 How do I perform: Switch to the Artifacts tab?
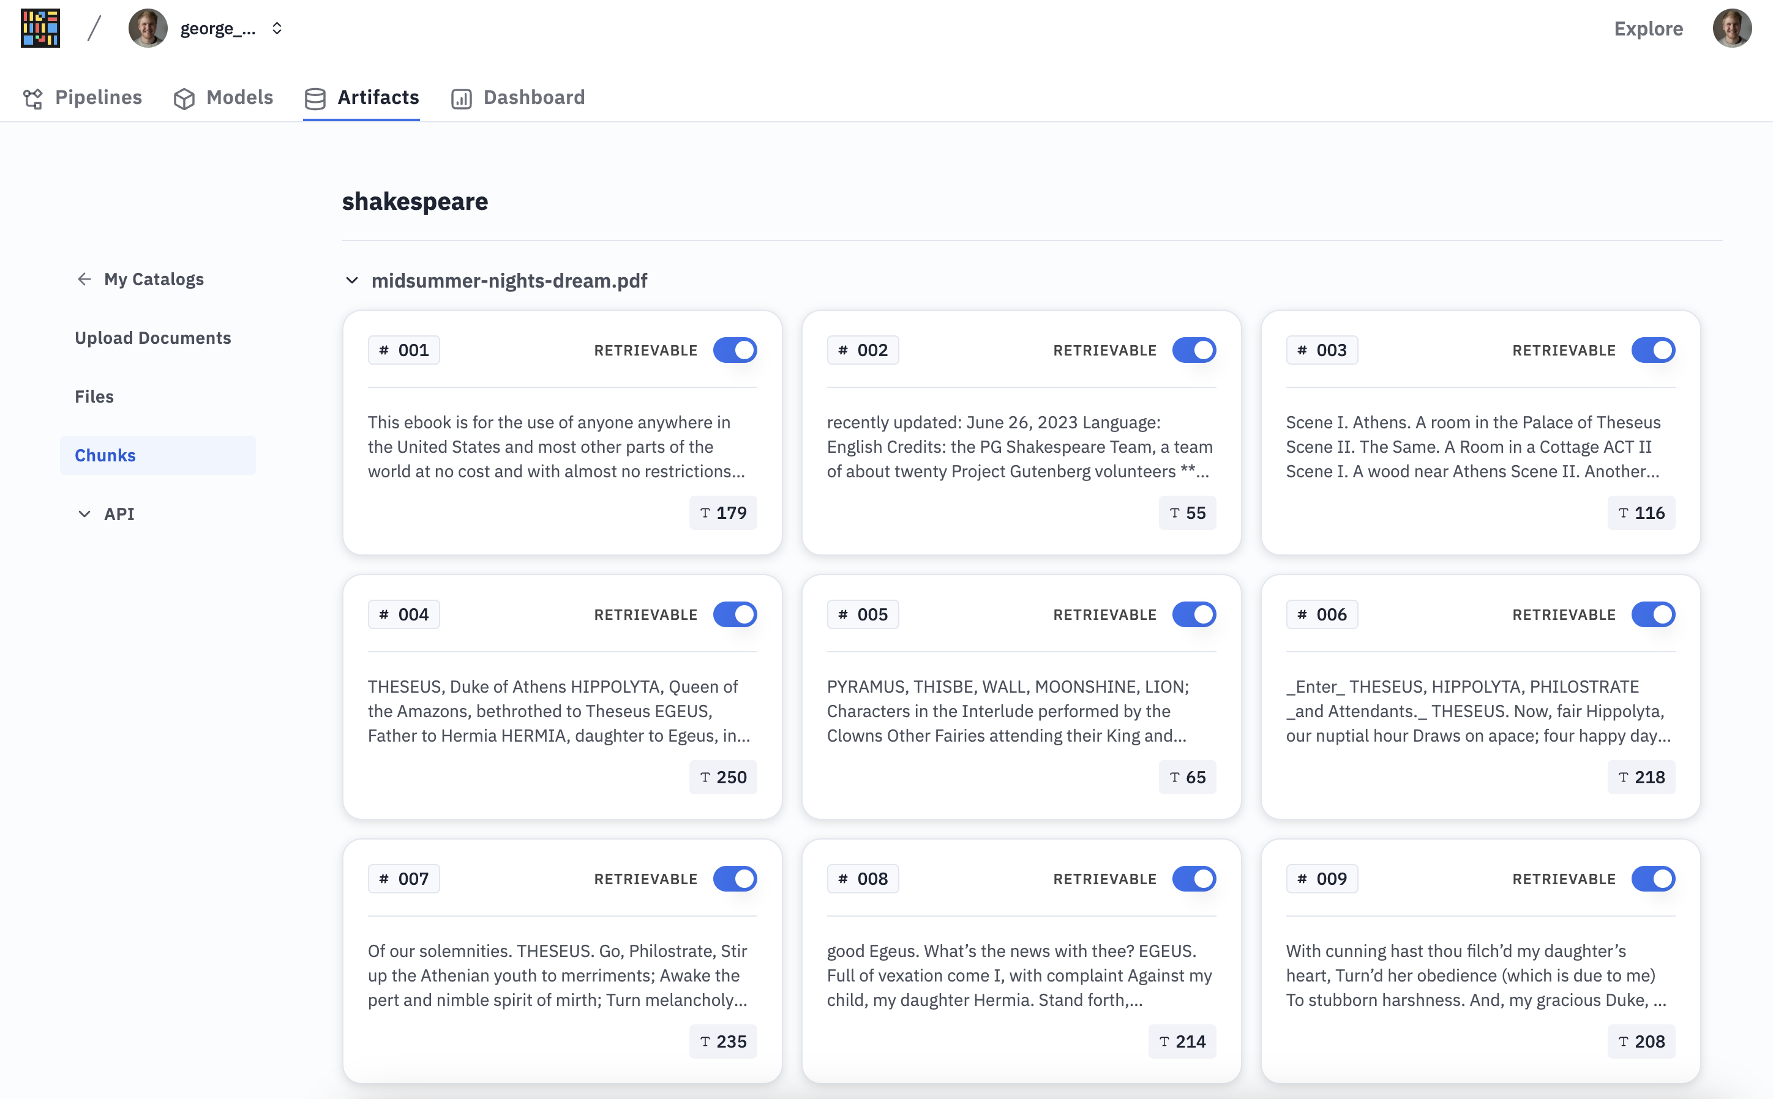tap(361, 97)
